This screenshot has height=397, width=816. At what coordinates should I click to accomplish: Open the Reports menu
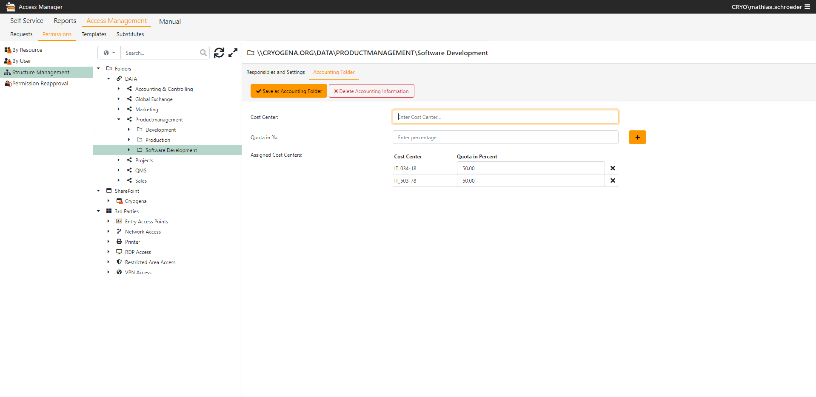(65, 20)
